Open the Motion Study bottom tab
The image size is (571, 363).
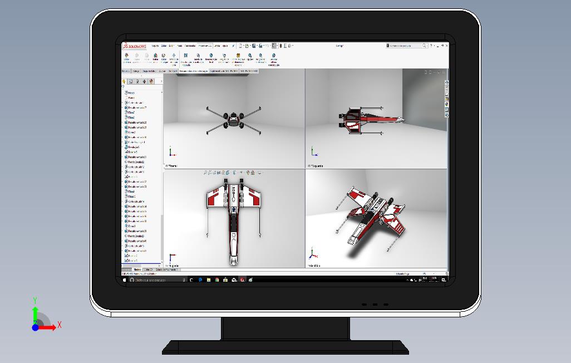166,269
